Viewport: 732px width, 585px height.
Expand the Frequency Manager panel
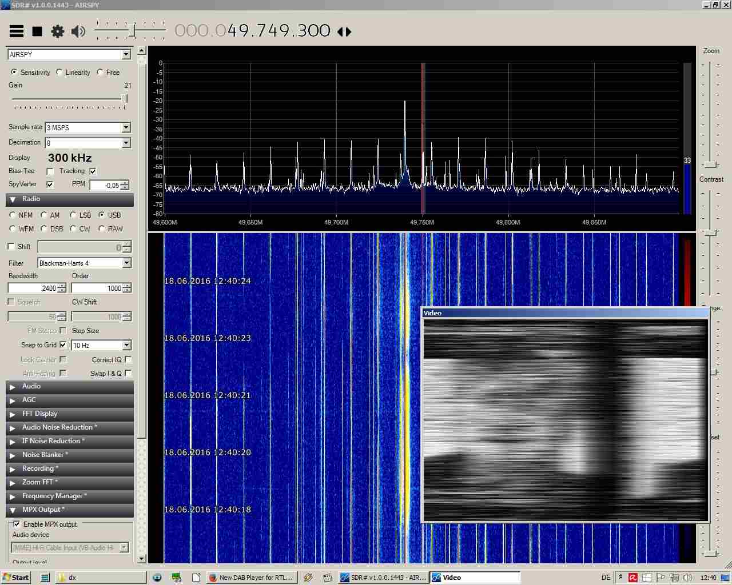(x=70, y=496)
